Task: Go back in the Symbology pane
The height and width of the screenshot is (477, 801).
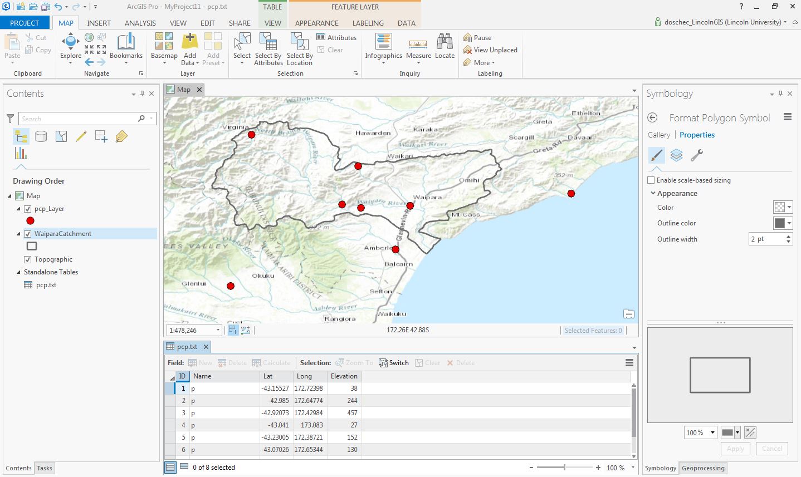Action: tap(653, 117)
